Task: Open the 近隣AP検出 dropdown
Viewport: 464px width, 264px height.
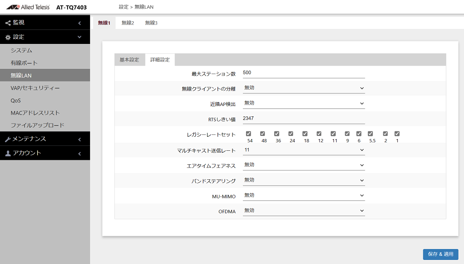Action: point(304,103)
